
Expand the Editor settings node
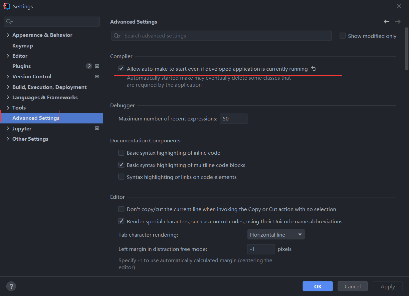pos(8,56)
